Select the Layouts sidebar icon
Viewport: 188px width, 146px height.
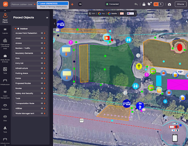5,31
